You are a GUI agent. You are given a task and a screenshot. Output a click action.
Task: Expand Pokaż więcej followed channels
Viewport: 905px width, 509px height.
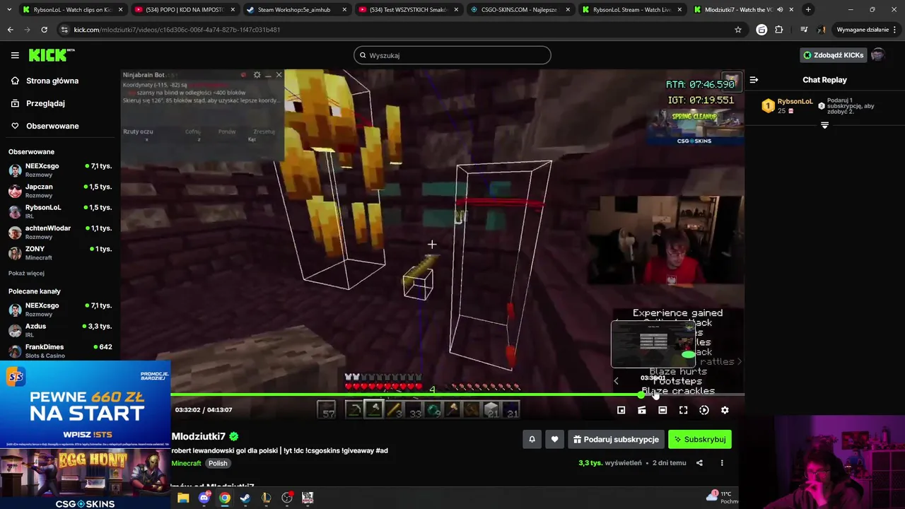tap(26, 273)
